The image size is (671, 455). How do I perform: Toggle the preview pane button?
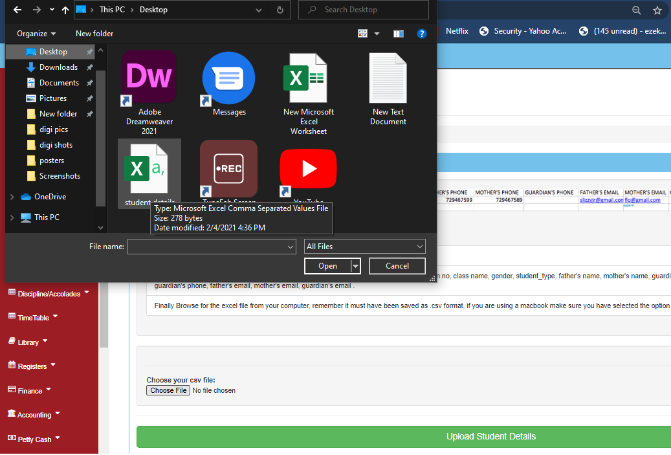(399, 34)
